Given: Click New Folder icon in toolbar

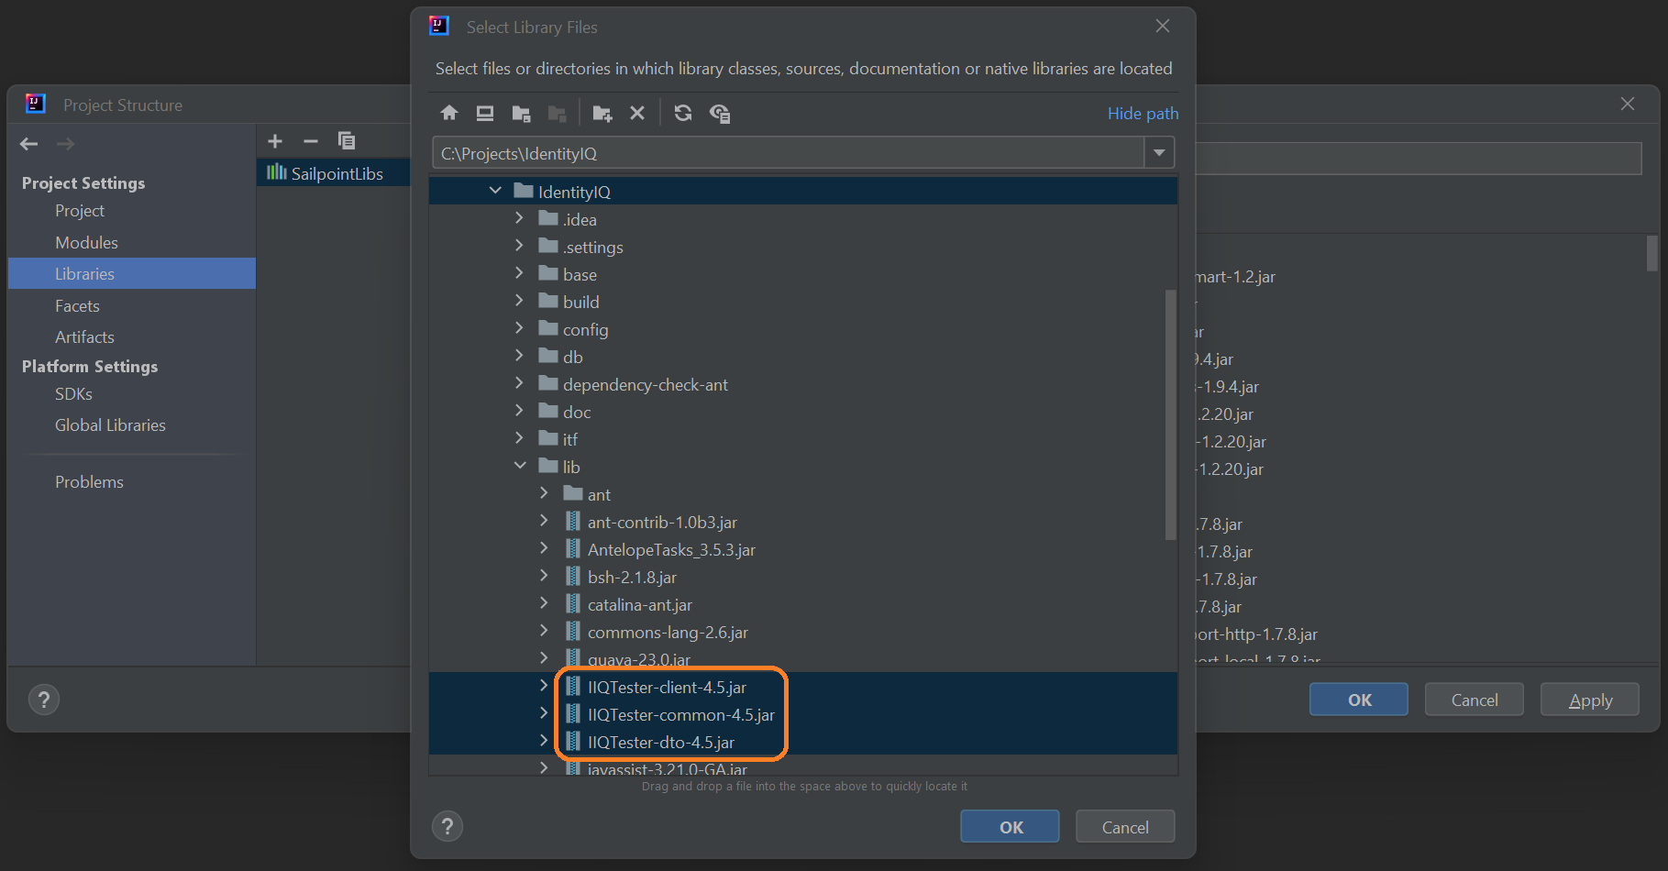Looking at the screenshot, I should click(x=602, y=113).
